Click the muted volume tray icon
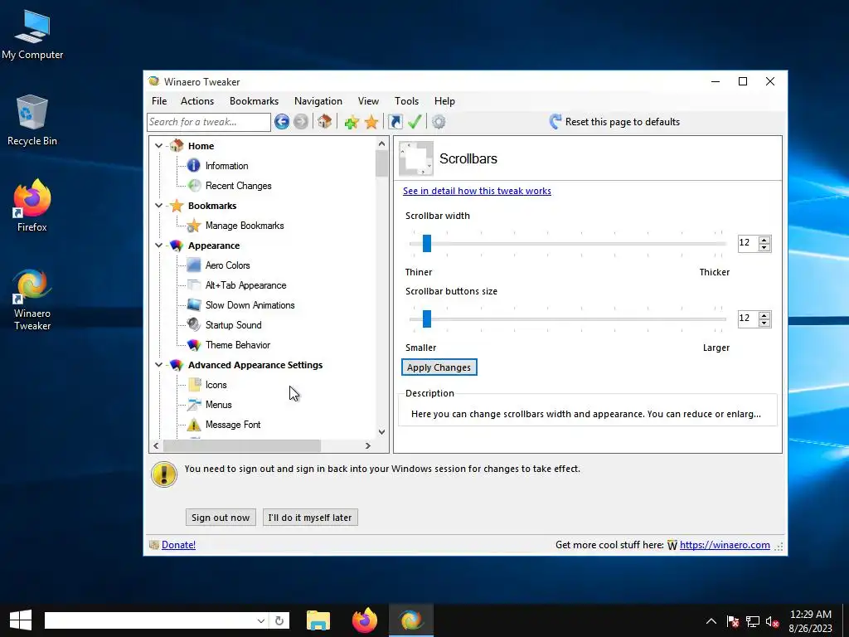This screenshot has height=637, width=849. click(x=773, y=621)
